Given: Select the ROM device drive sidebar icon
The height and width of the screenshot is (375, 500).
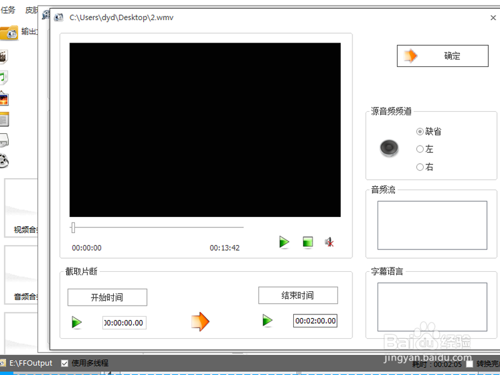Looking at the screenshot, I should [x=4, y=140].
